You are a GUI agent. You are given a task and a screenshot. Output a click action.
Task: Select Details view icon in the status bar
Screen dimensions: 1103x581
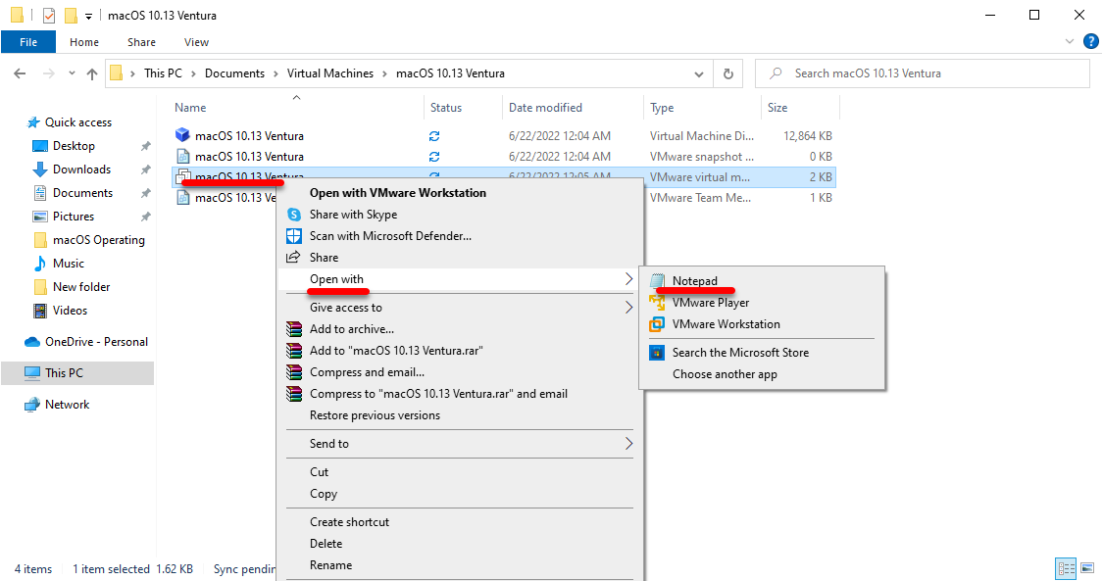[x=1066, y=568]
